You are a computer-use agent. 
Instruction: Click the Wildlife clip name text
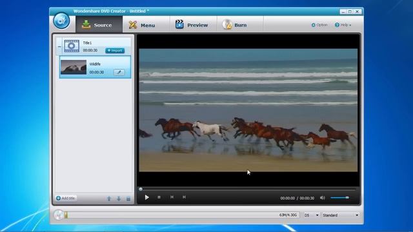(95, 64)
